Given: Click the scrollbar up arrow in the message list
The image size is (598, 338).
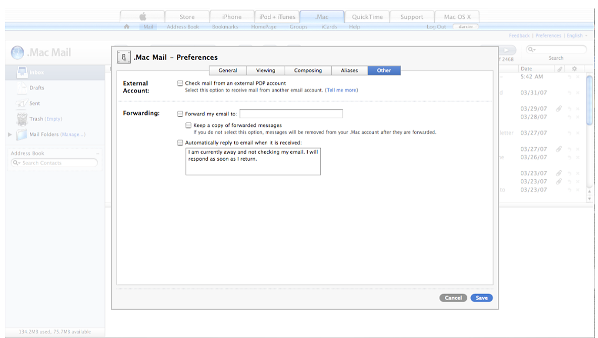Looking at the screenshot, I should (x=589, y=191).
